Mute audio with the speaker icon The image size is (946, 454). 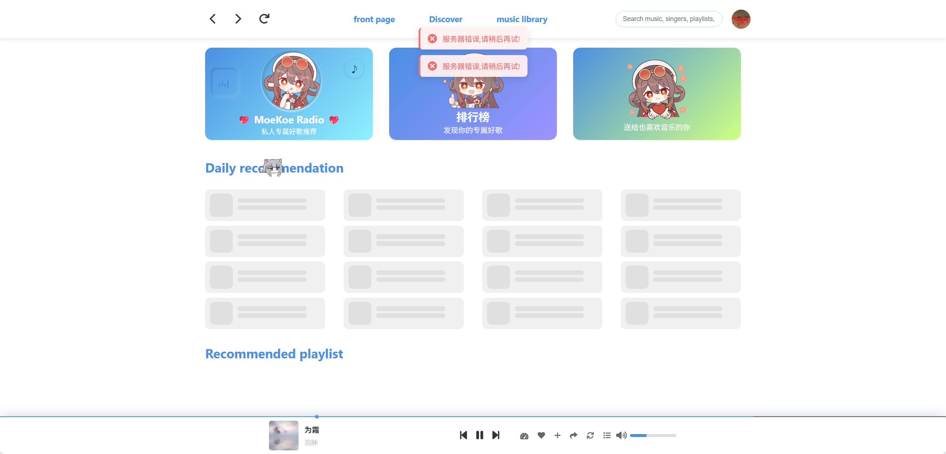tap(622, 436)
